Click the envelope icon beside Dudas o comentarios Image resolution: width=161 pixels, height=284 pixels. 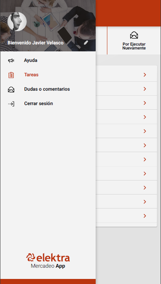tap(11, 89)
